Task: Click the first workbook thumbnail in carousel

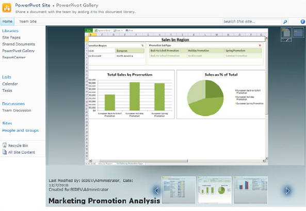Action: [x=179, y=190]
